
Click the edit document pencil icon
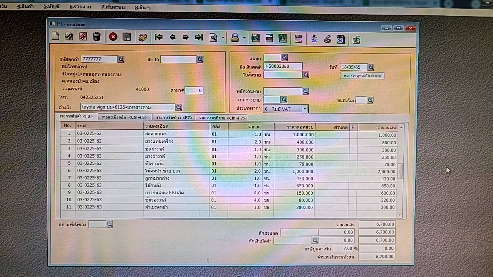[69, 37]
